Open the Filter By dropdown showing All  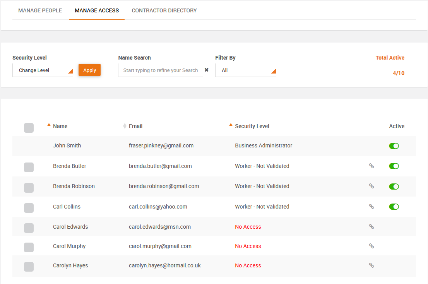click(246, 70)
